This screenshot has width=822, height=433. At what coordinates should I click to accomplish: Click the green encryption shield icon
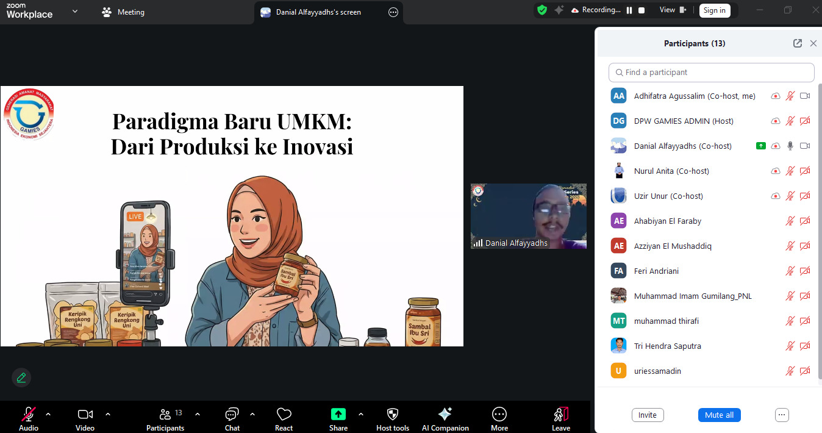pyautogui.click(x=541, y=10)
